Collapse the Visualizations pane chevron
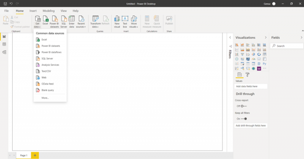The image size is (304, 159). (266, 38)
